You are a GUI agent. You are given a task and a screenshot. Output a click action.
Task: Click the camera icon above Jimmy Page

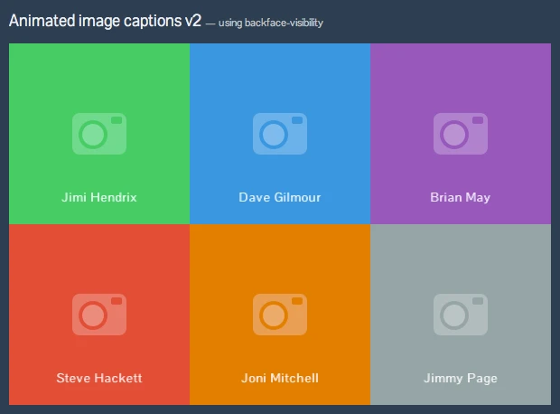[461, 315]
